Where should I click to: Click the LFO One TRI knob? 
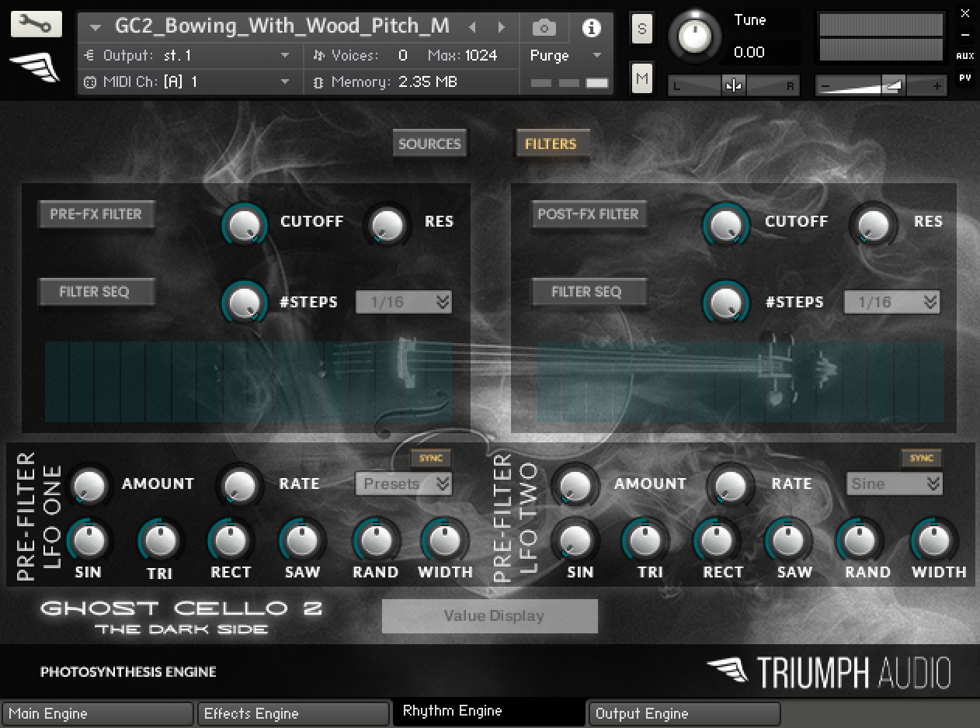pos(161,540)
